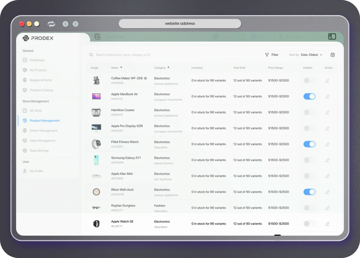The width and height of the screenshot is (360, 258).
Task: Disable publish for Apple MacBook Air
Action: tap(309, 97)
